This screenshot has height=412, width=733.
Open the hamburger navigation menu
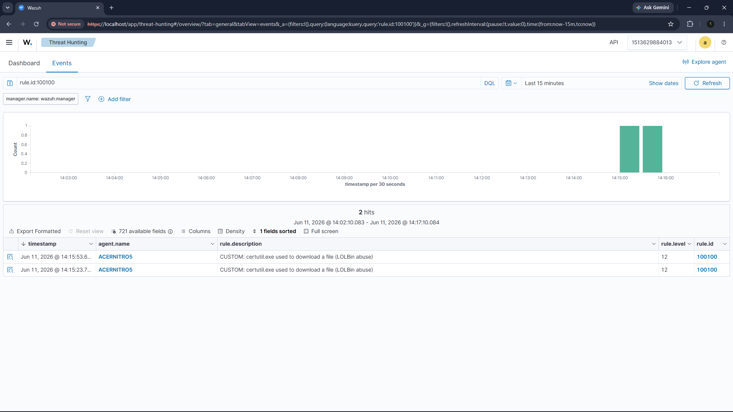click(9, 42)
